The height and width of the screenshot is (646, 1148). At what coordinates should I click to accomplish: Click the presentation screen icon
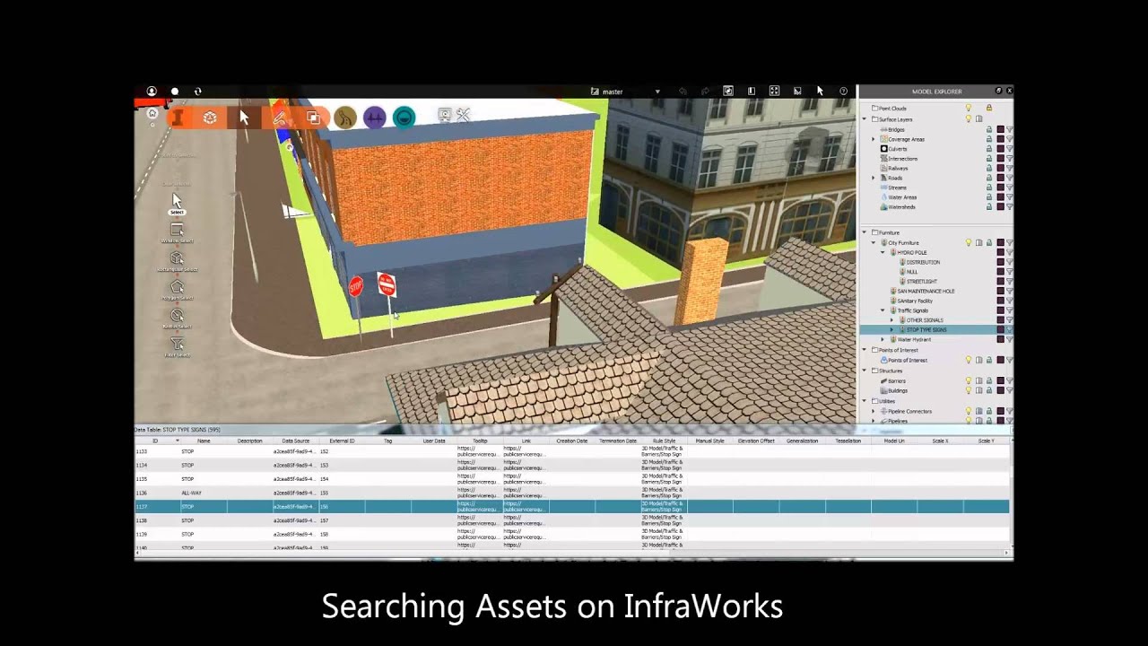(445, 115)
